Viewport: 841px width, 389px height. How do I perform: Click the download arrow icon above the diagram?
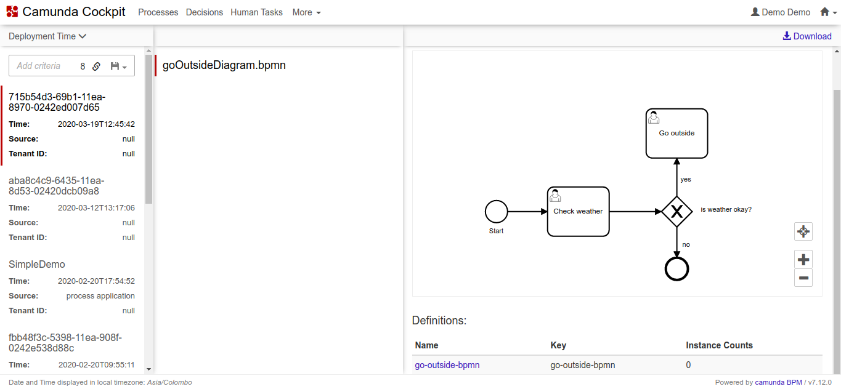(x=786, y=36)
